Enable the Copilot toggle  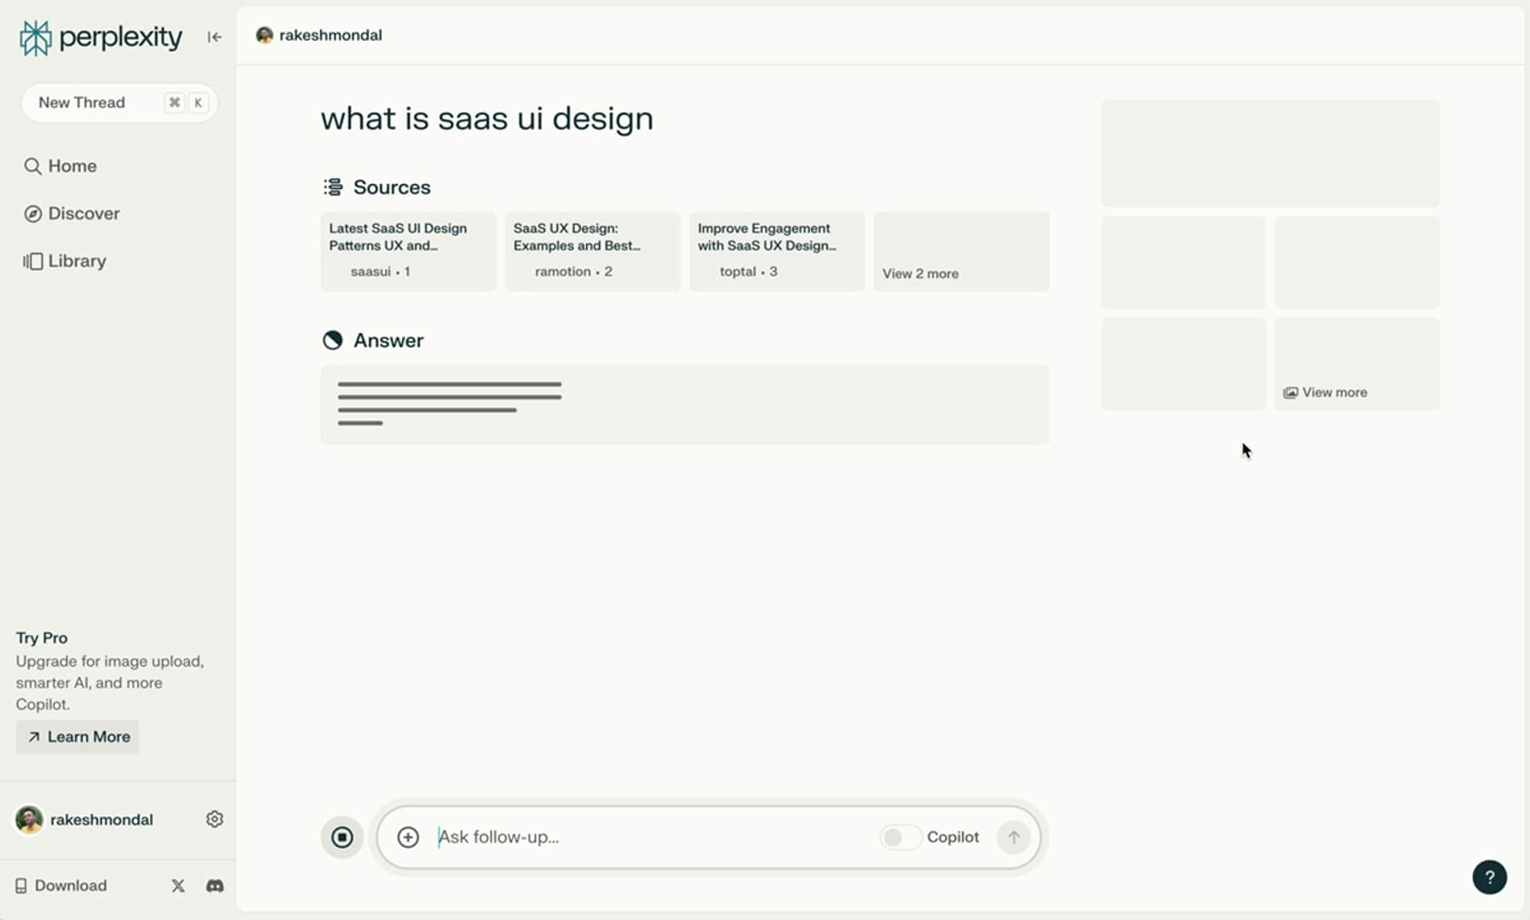coord(900,837)
